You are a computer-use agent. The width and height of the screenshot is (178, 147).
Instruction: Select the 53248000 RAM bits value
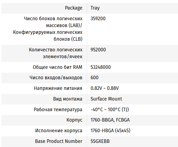tap(101, 67)
